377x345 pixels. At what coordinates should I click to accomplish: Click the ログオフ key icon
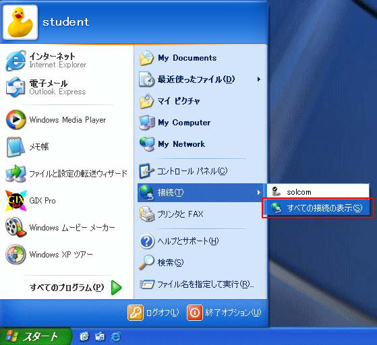tap(136, 313)
